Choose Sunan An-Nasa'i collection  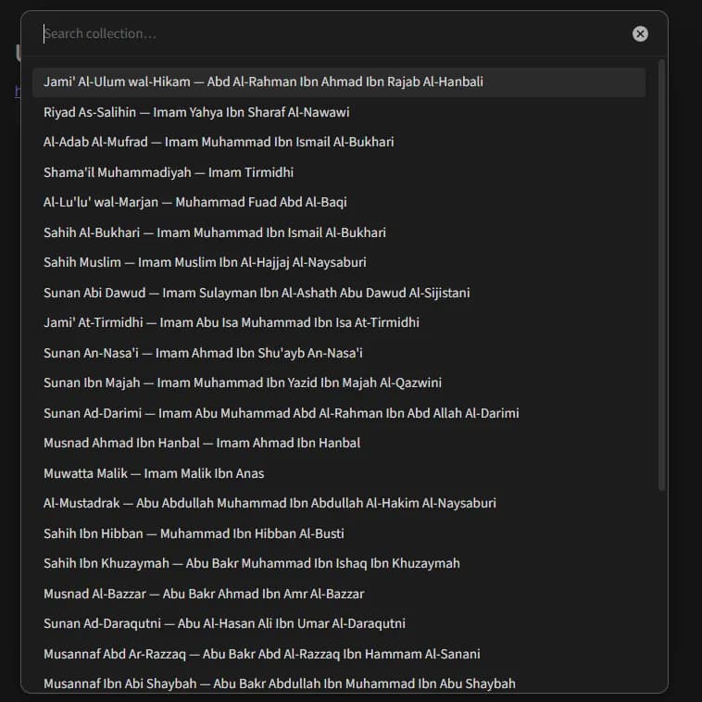point(339,353)
